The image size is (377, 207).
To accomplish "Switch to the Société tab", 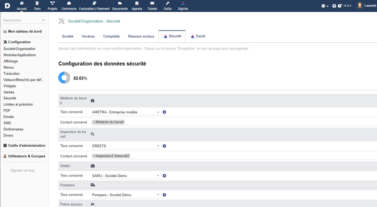I will pyautogui.click(x=67, y=36).
